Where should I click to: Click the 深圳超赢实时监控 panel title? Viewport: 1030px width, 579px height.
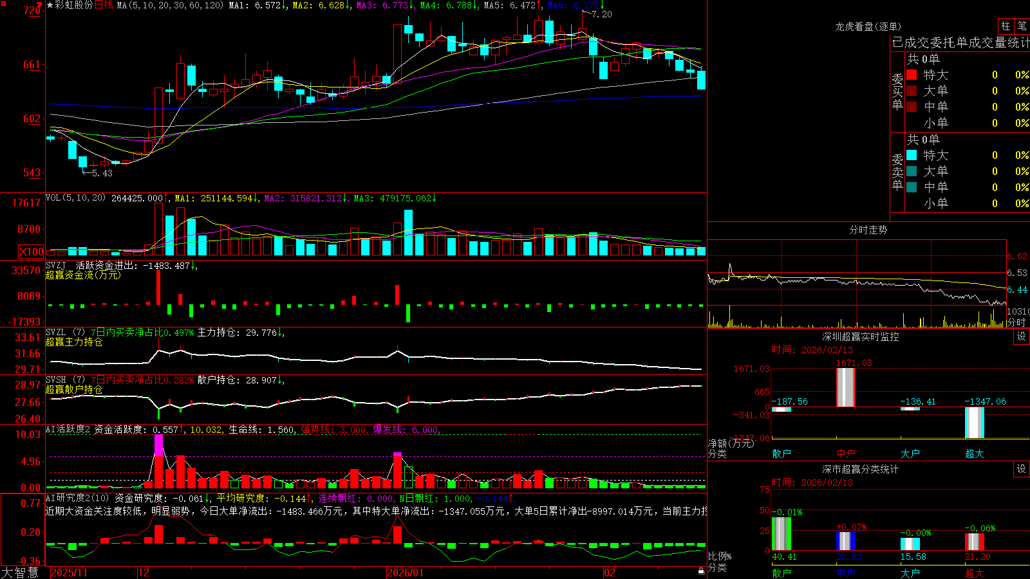(x=861, y=336)
